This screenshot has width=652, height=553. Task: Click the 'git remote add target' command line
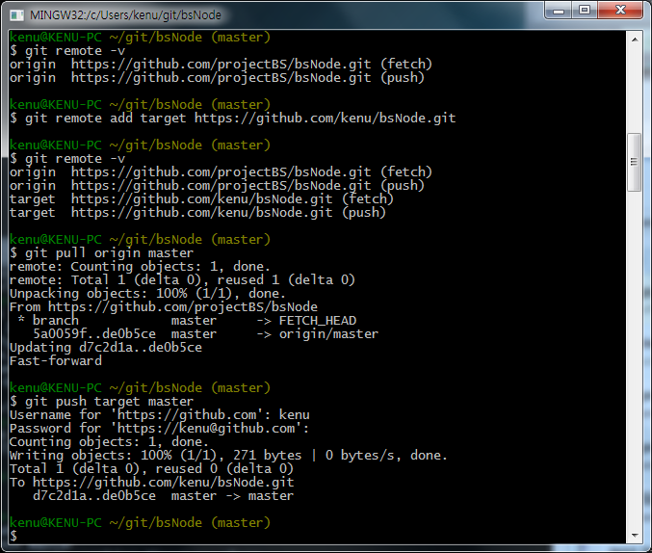click(232, 118)
